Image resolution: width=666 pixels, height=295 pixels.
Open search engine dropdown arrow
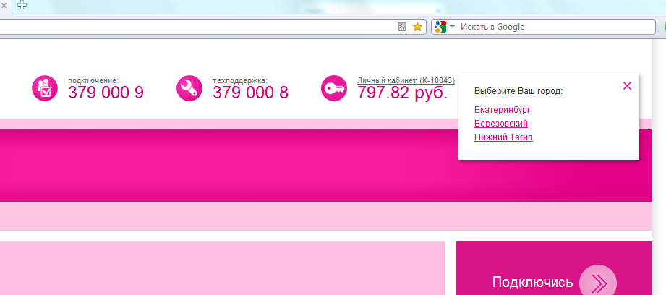(452, 27)
